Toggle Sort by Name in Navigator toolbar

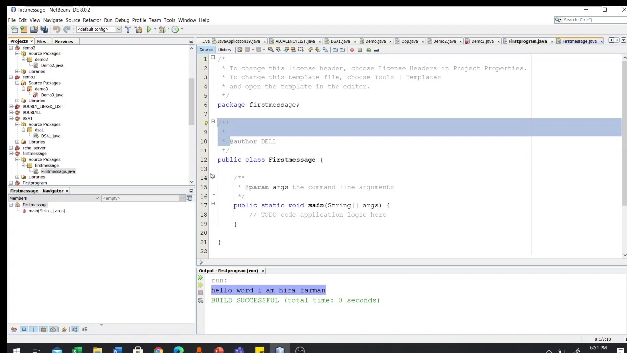74,329
